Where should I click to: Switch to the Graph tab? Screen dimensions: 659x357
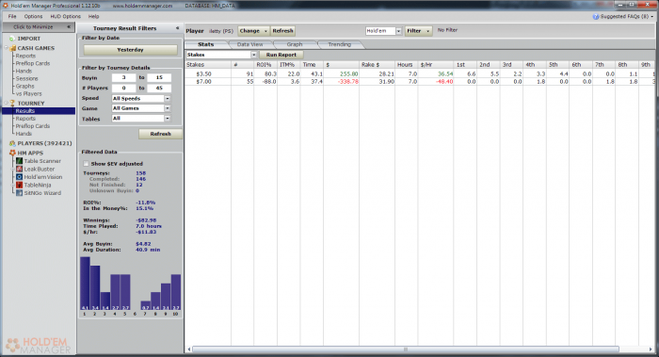[x=295, y=44]
